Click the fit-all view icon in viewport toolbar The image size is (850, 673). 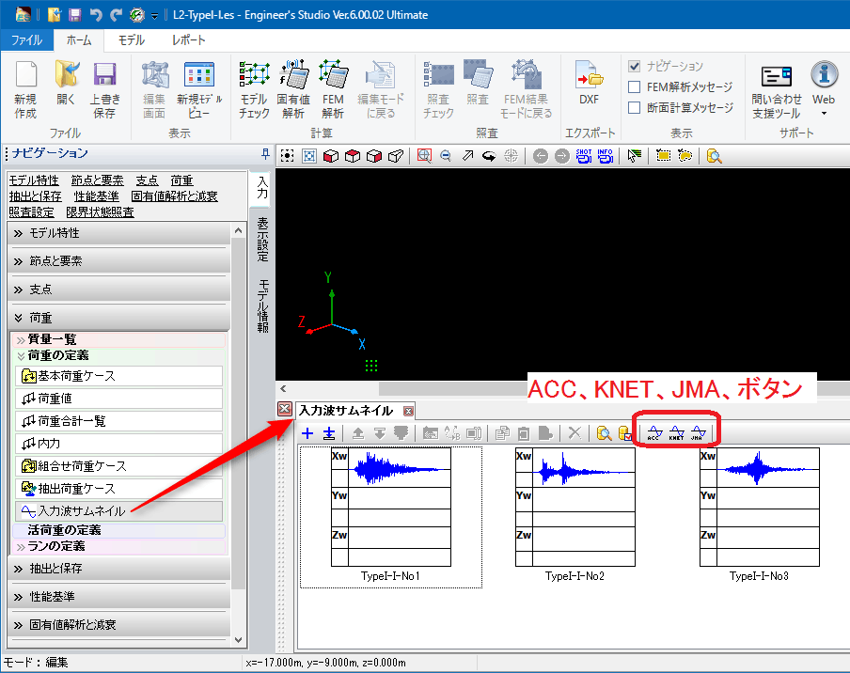tap(288, 156)
